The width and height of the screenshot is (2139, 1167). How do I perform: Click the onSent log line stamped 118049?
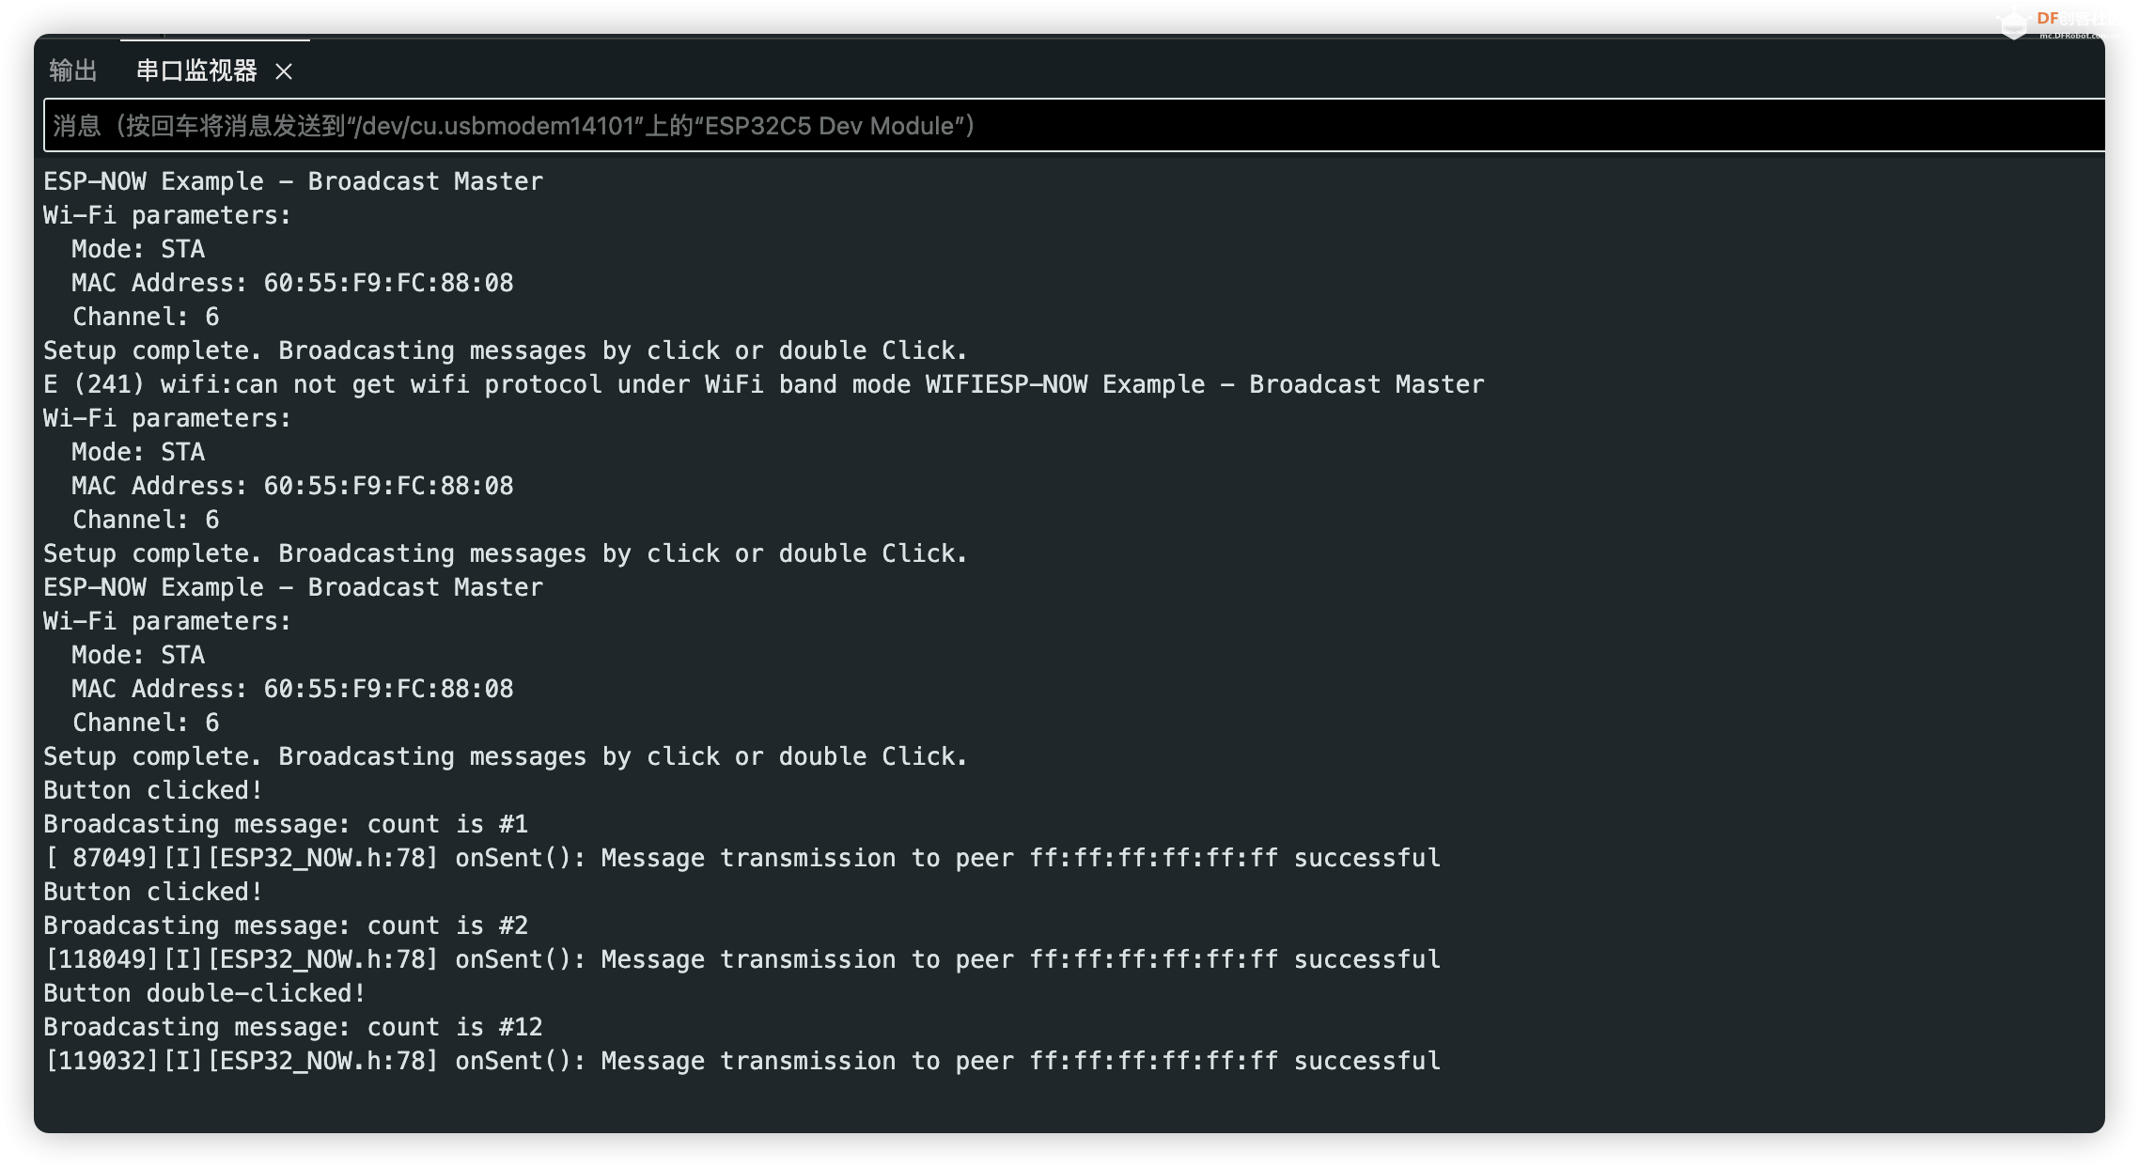[x=742, y=959]
